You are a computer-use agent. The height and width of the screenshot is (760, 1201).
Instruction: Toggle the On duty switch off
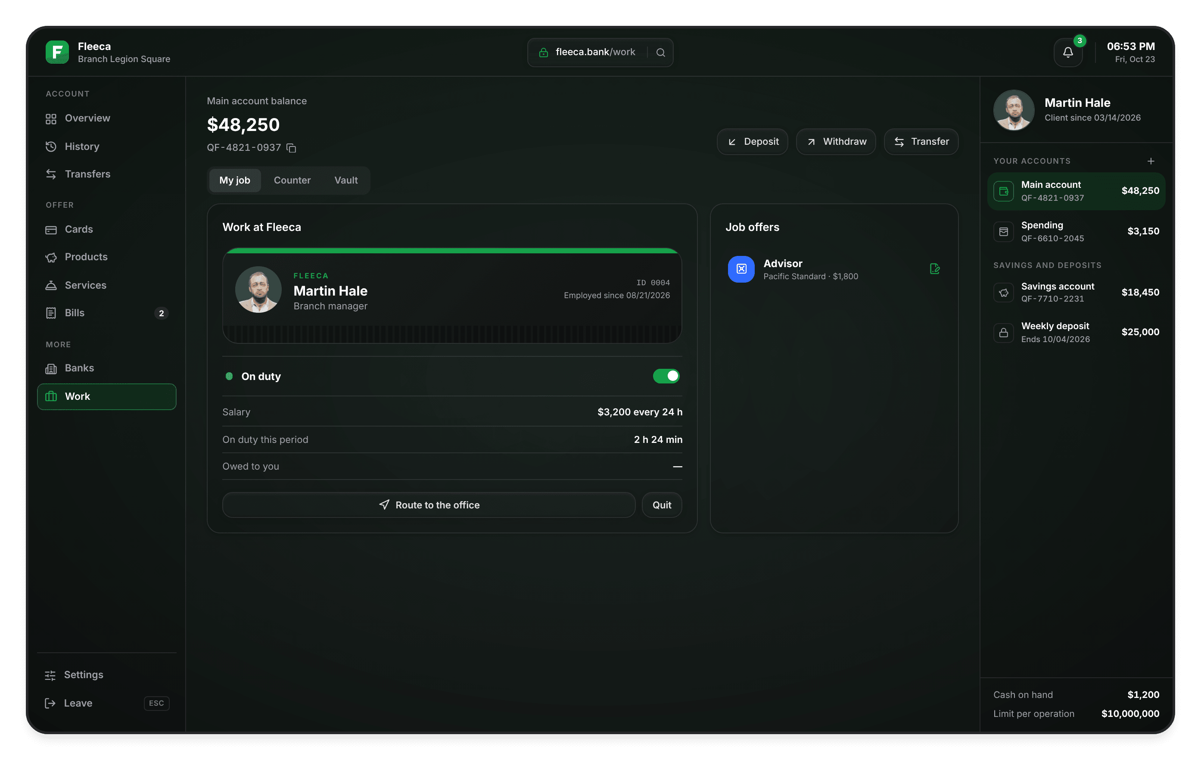click(x=666, y=376)
